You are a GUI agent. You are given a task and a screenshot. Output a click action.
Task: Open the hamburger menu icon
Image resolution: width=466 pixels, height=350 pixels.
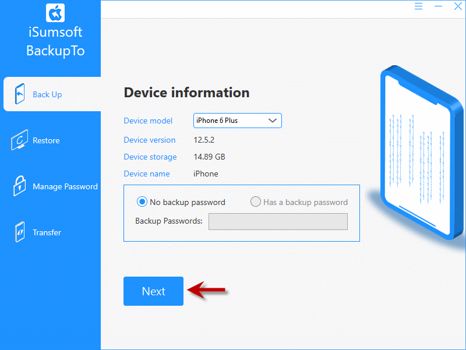pyautogui.click(x=418, y=6)
